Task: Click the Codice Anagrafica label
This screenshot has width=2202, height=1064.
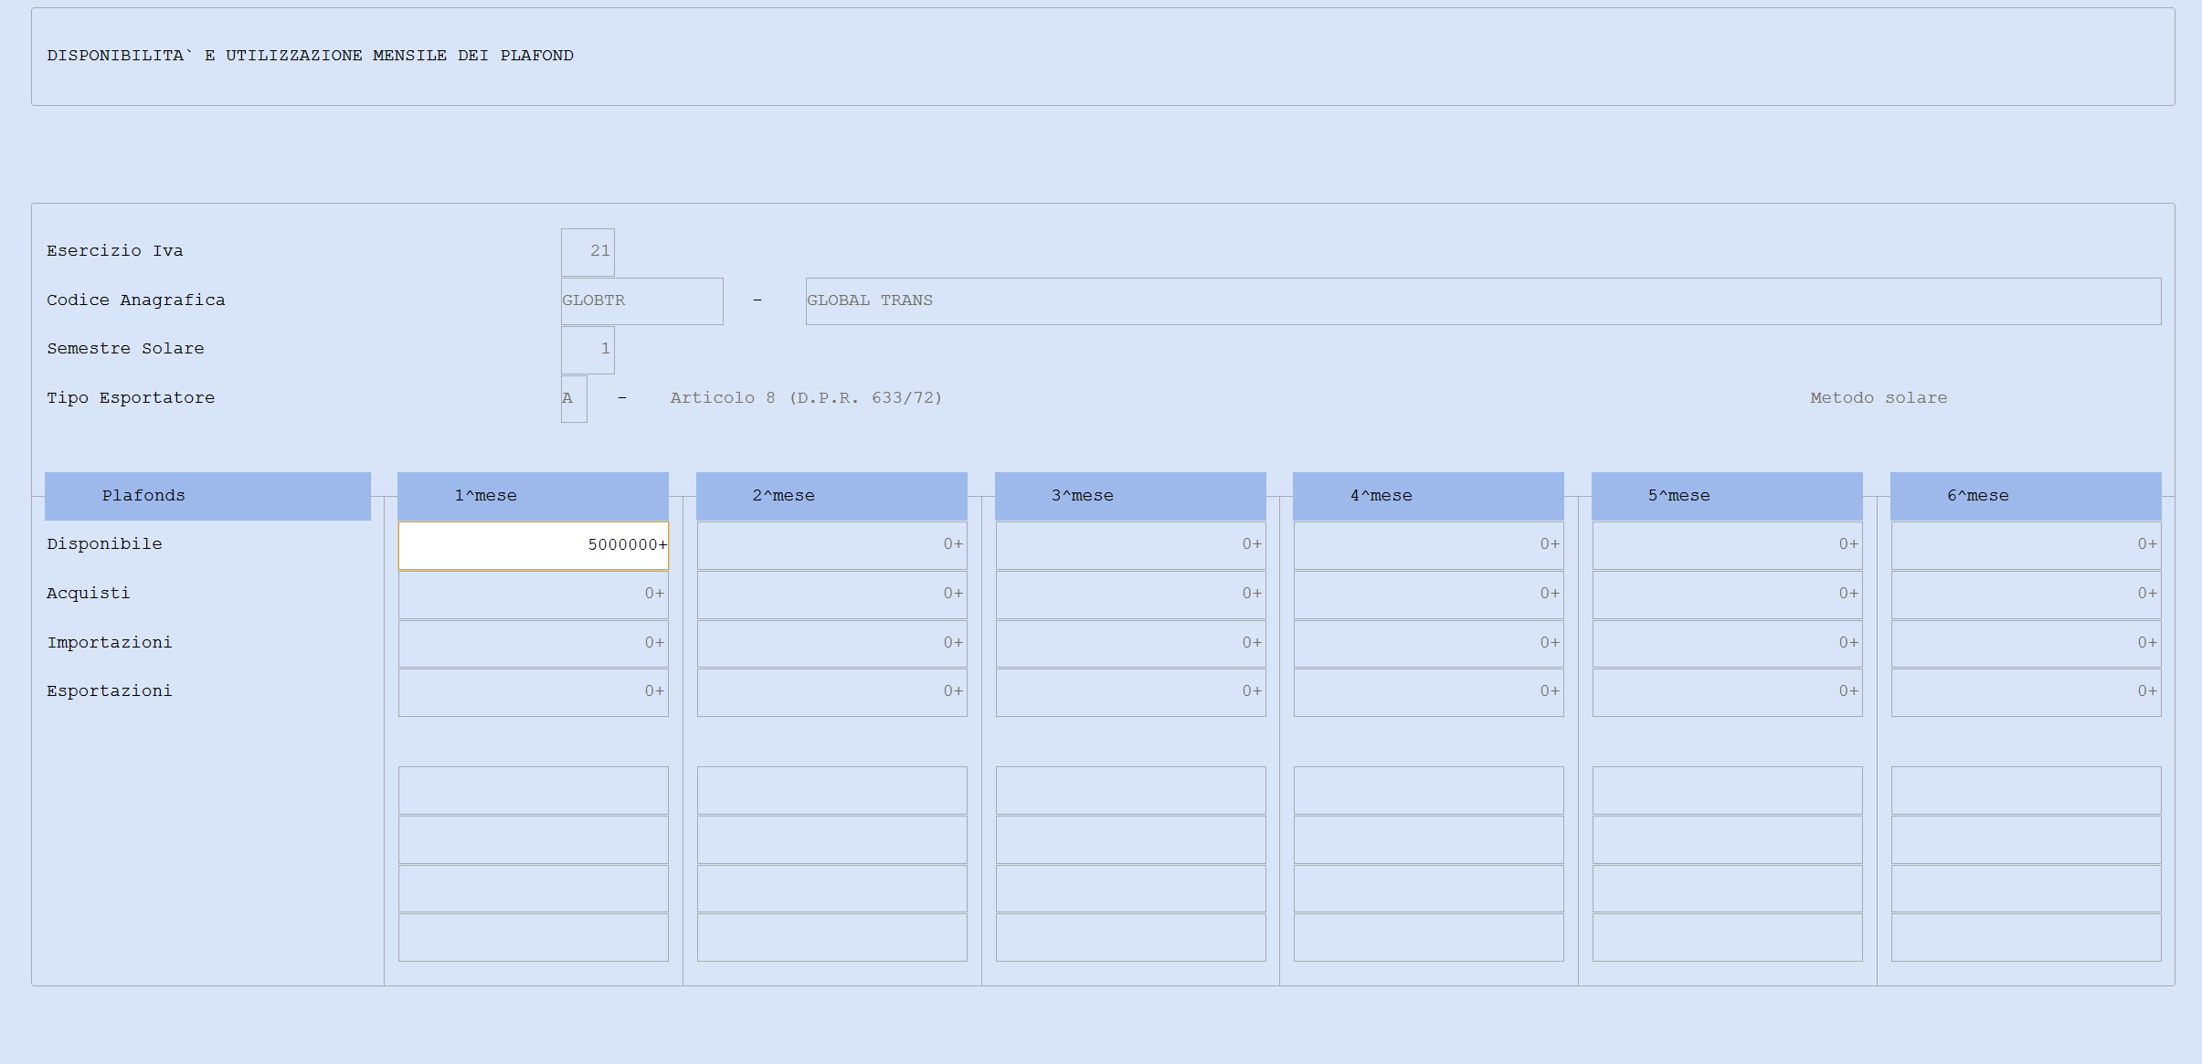Action: point(136,300)
